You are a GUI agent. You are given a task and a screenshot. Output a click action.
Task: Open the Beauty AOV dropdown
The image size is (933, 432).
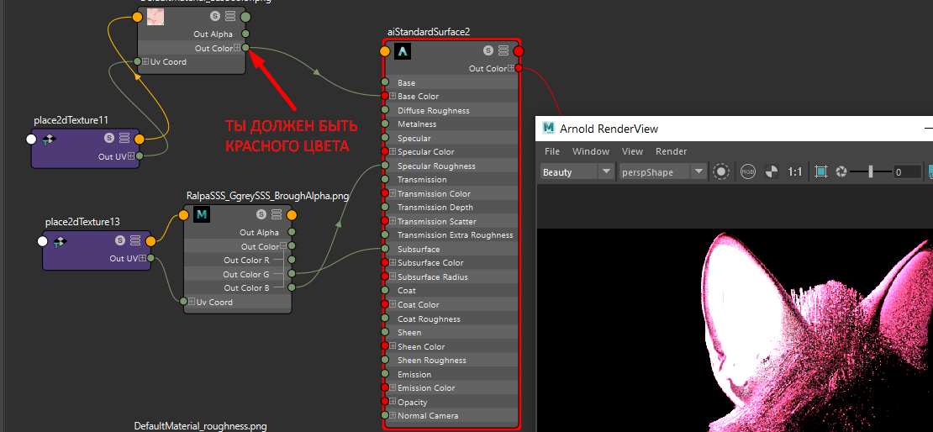pos(576,172)
